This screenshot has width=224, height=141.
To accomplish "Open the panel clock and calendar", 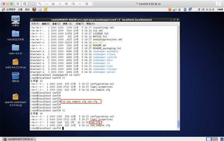I will pos(206,10).
